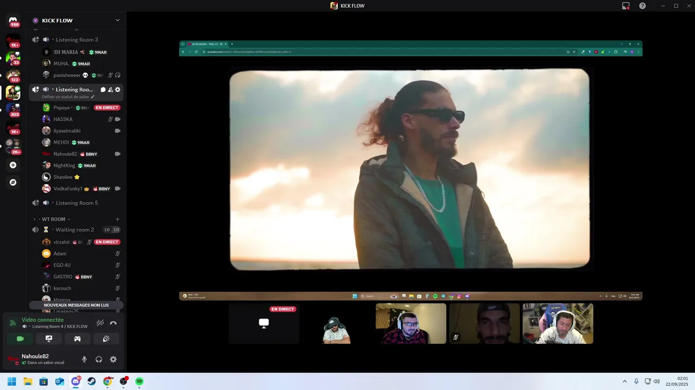Create channel in WT ROOM category

click(x=117, y=219)
